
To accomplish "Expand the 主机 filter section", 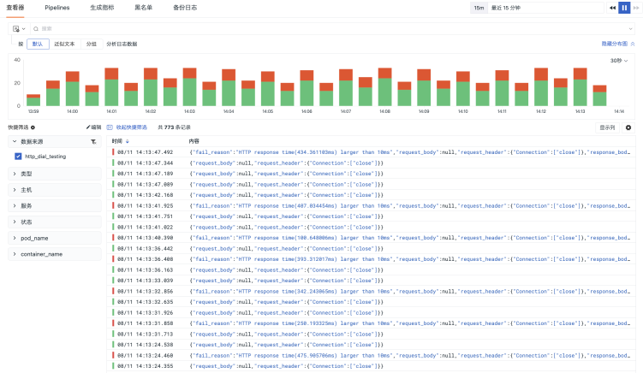I will click(x=26, y=189).
